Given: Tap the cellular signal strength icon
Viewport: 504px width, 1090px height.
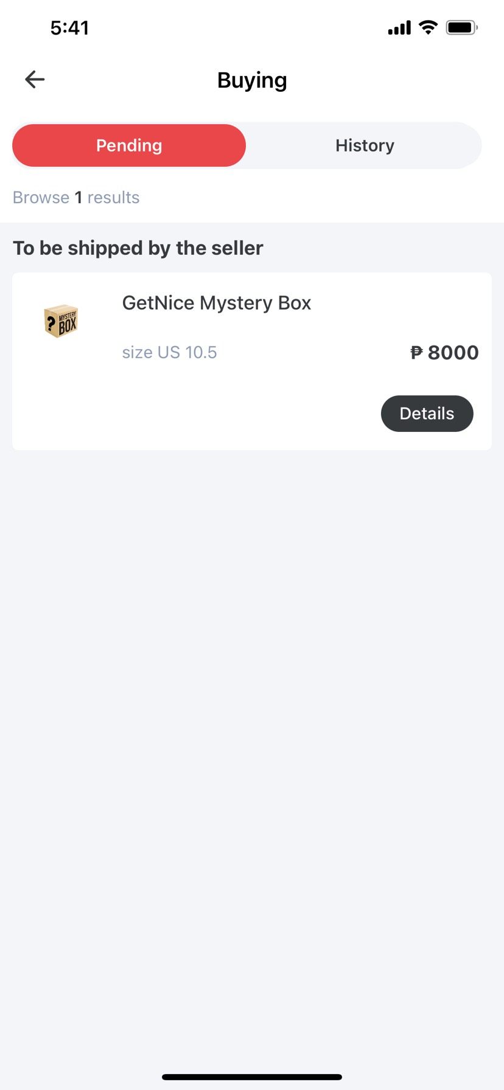Looking at the screenshot, I should click(399, 28).
